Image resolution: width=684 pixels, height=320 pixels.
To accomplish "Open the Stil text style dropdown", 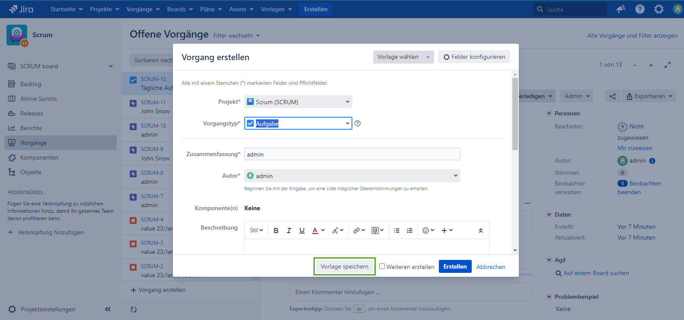I will click(x=256, y=230).
